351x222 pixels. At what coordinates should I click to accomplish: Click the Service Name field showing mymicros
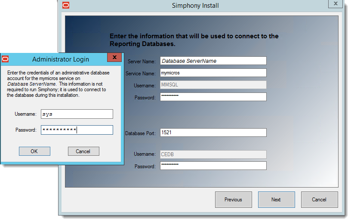click(213, 73)
